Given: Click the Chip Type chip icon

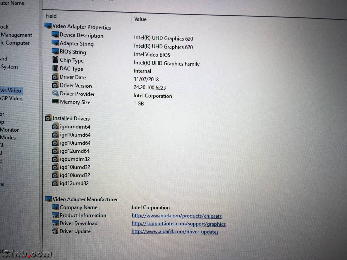Looking at the screenshot, I should tap(55, 60).
